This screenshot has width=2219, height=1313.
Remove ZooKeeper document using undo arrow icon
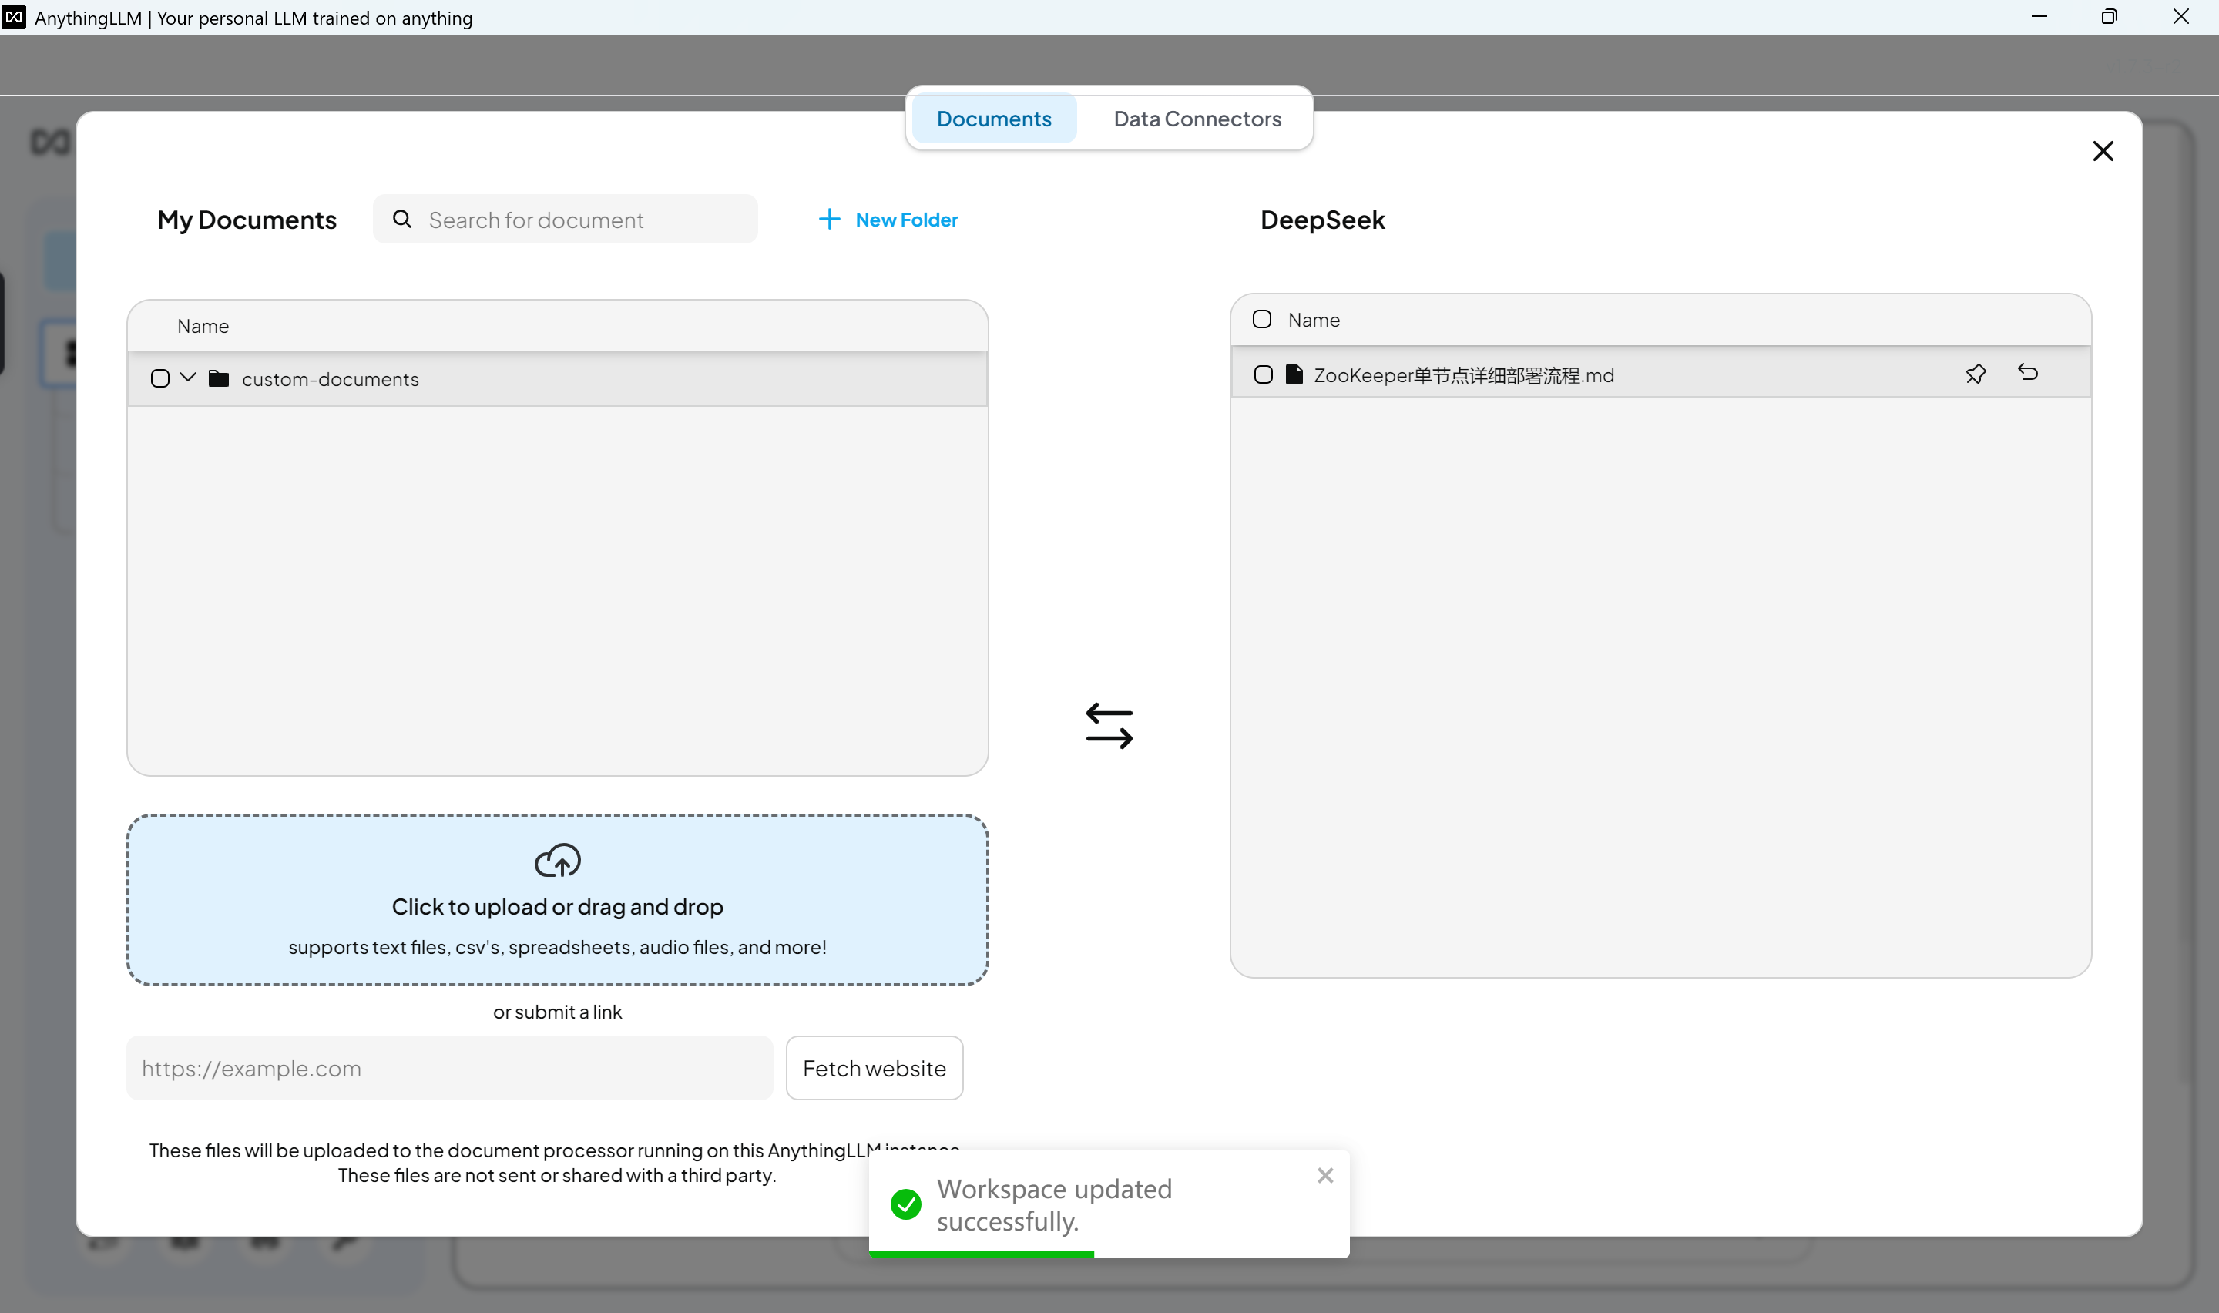(2027, 372)
